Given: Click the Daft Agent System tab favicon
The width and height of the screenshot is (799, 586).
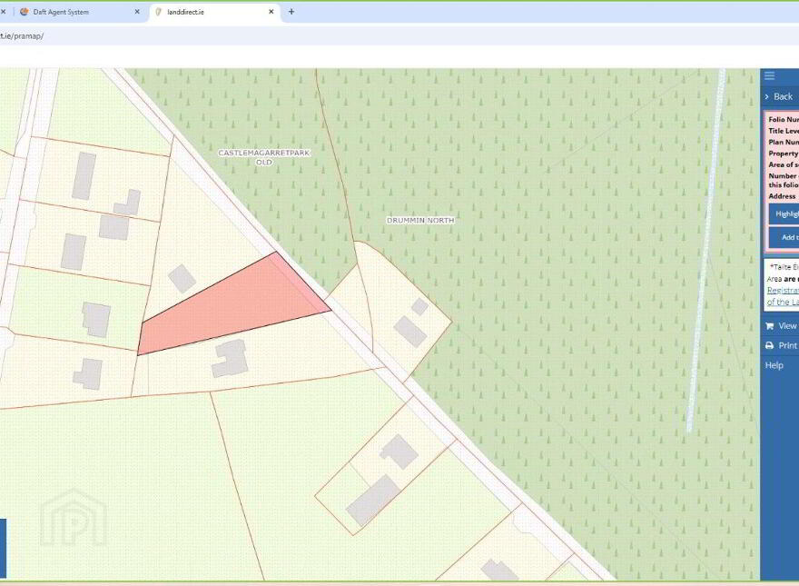Looking at the screenshot, I should point(24,12).
